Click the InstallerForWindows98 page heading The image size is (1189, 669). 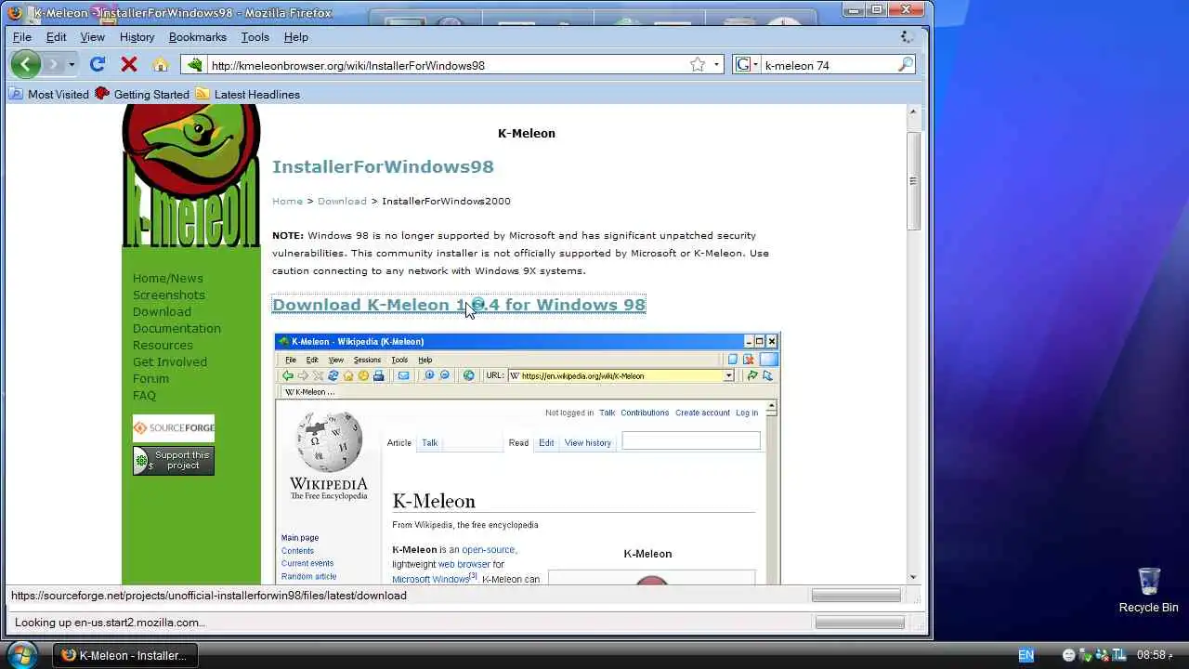(383, 166)
